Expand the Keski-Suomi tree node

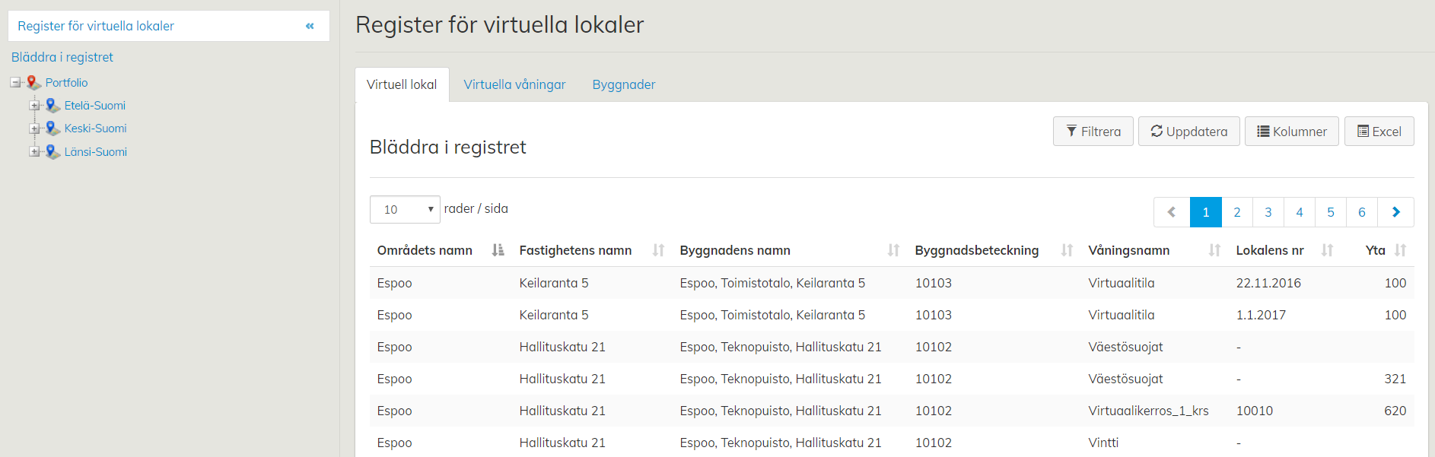34,129
